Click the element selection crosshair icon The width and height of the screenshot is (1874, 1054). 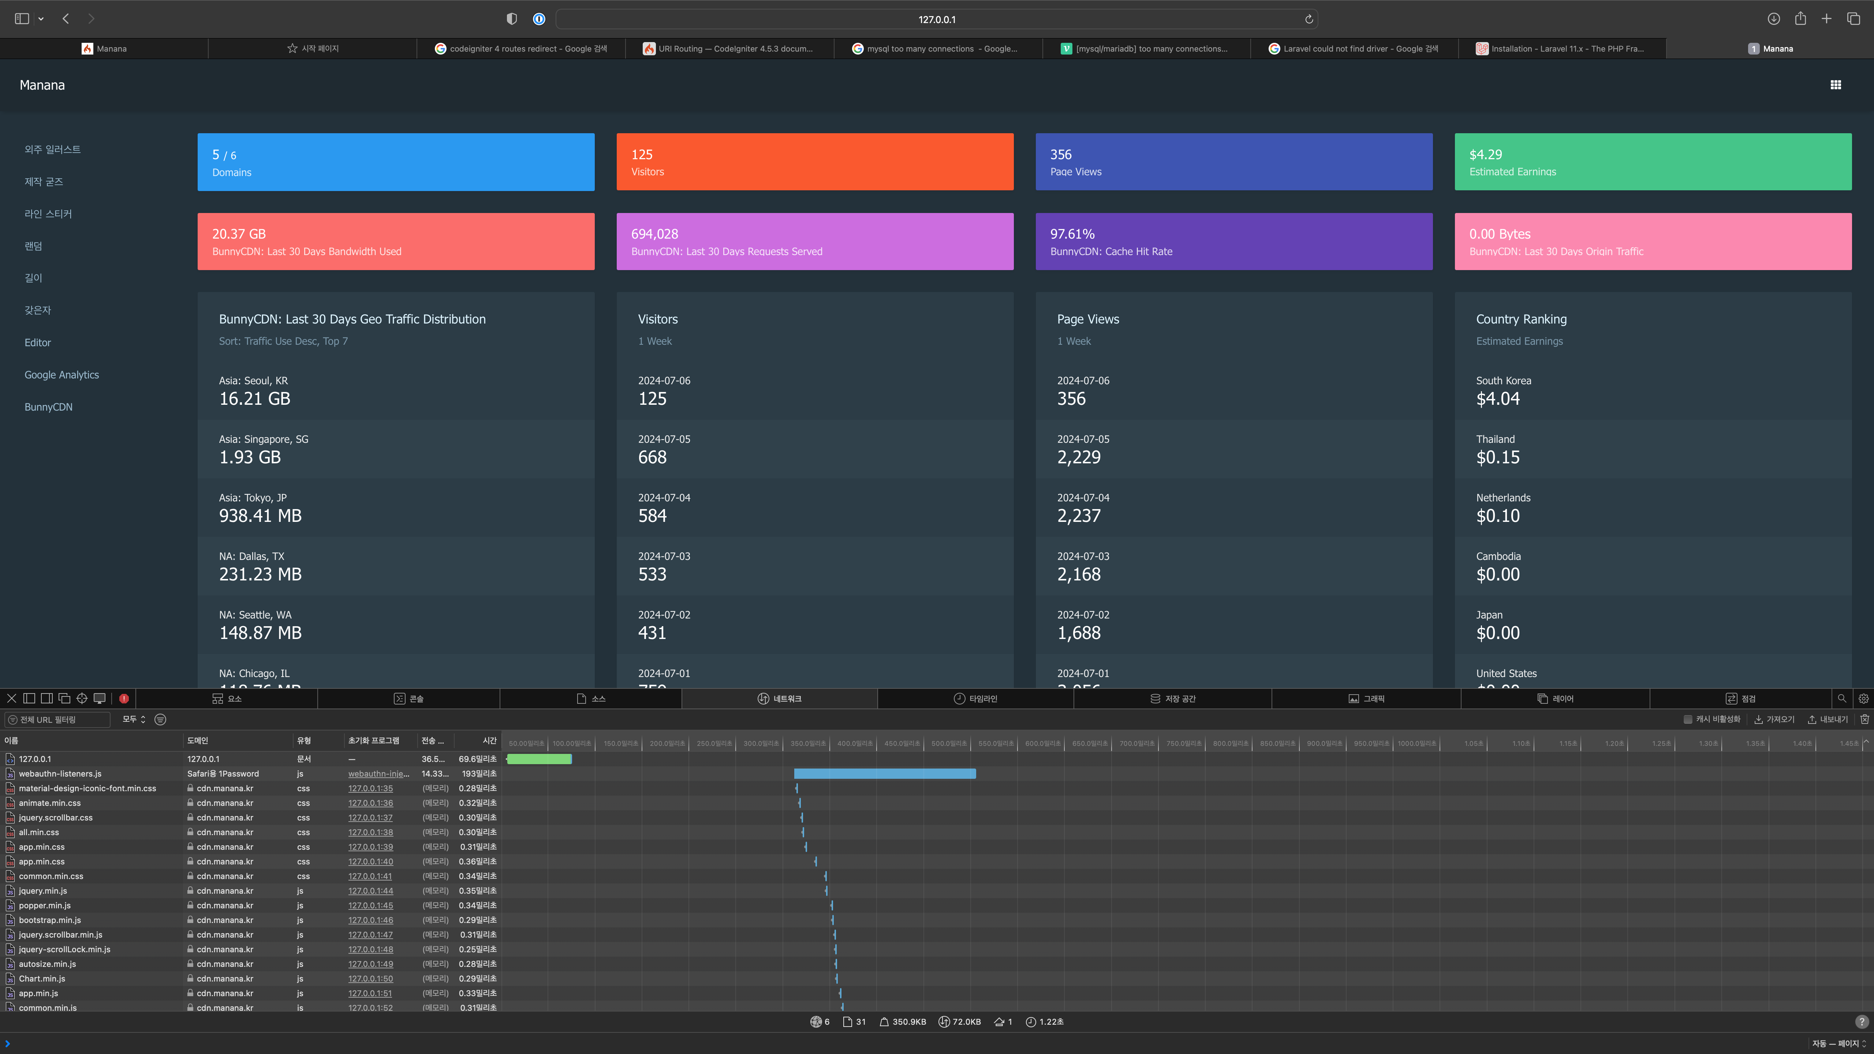tap(82, 698)
